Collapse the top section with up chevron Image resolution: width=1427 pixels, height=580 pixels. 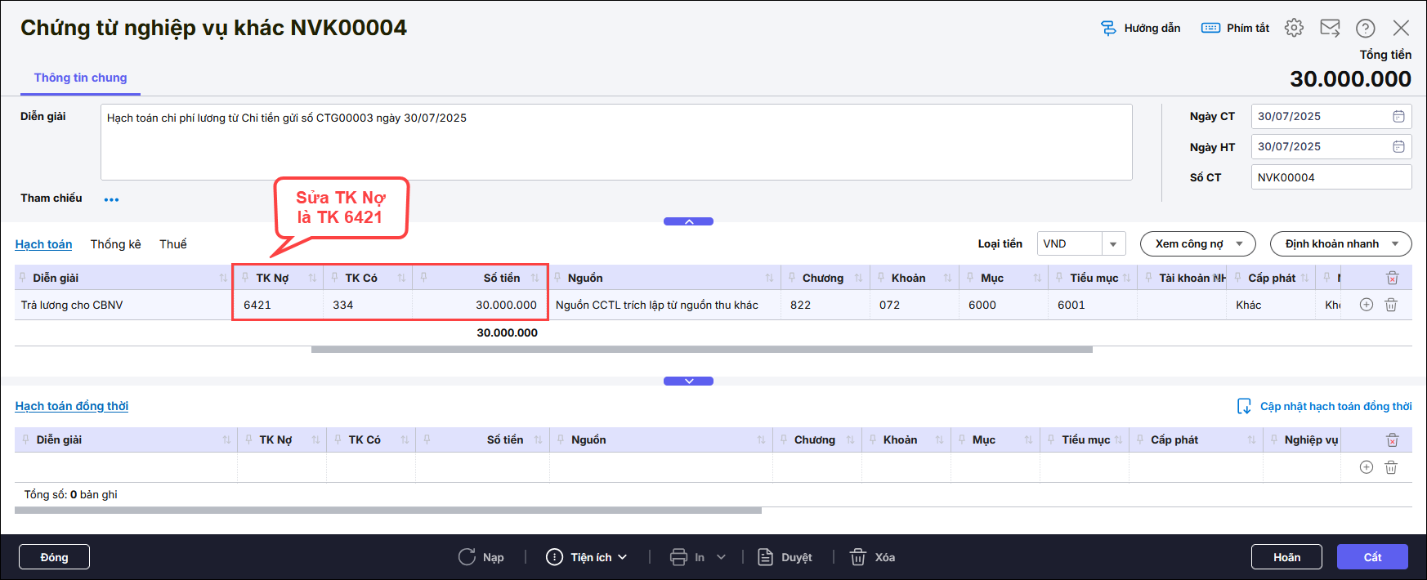point(688,221)
